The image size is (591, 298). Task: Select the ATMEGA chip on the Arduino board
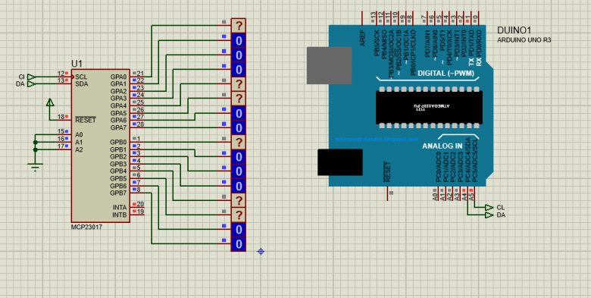tap(429, 107)
